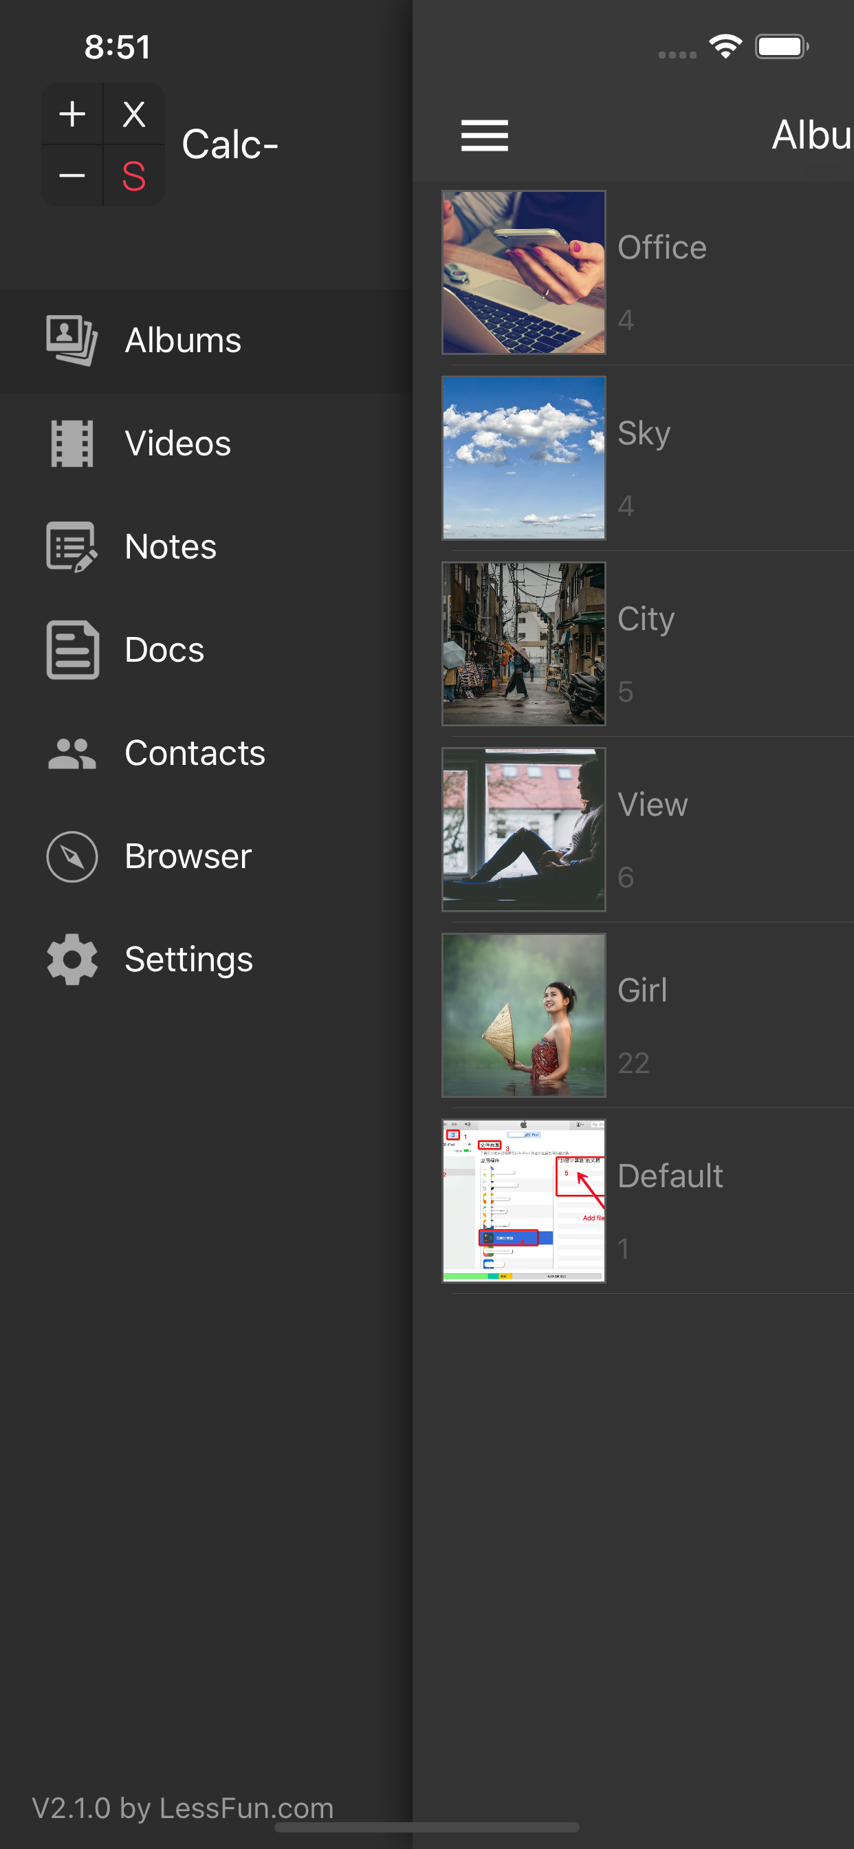Click the View album count "6"

[626, 877]
